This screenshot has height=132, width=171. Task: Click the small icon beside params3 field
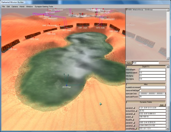tap(134, 108)
